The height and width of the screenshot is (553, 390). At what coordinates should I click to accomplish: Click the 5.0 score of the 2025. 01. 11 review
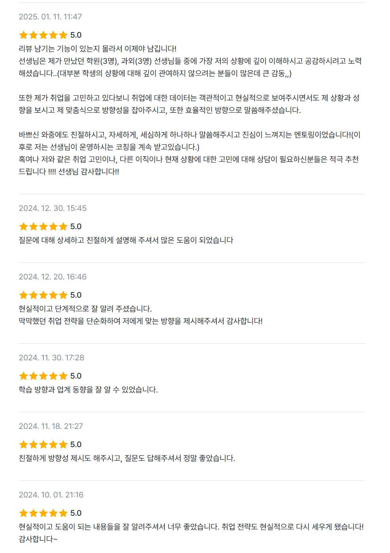coord(76,35)
